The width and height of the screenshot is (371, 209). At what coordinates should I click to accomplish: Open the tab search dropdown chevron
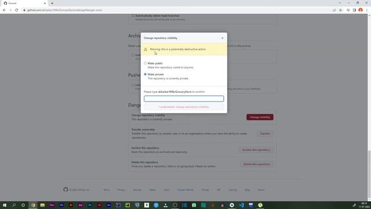340,3
